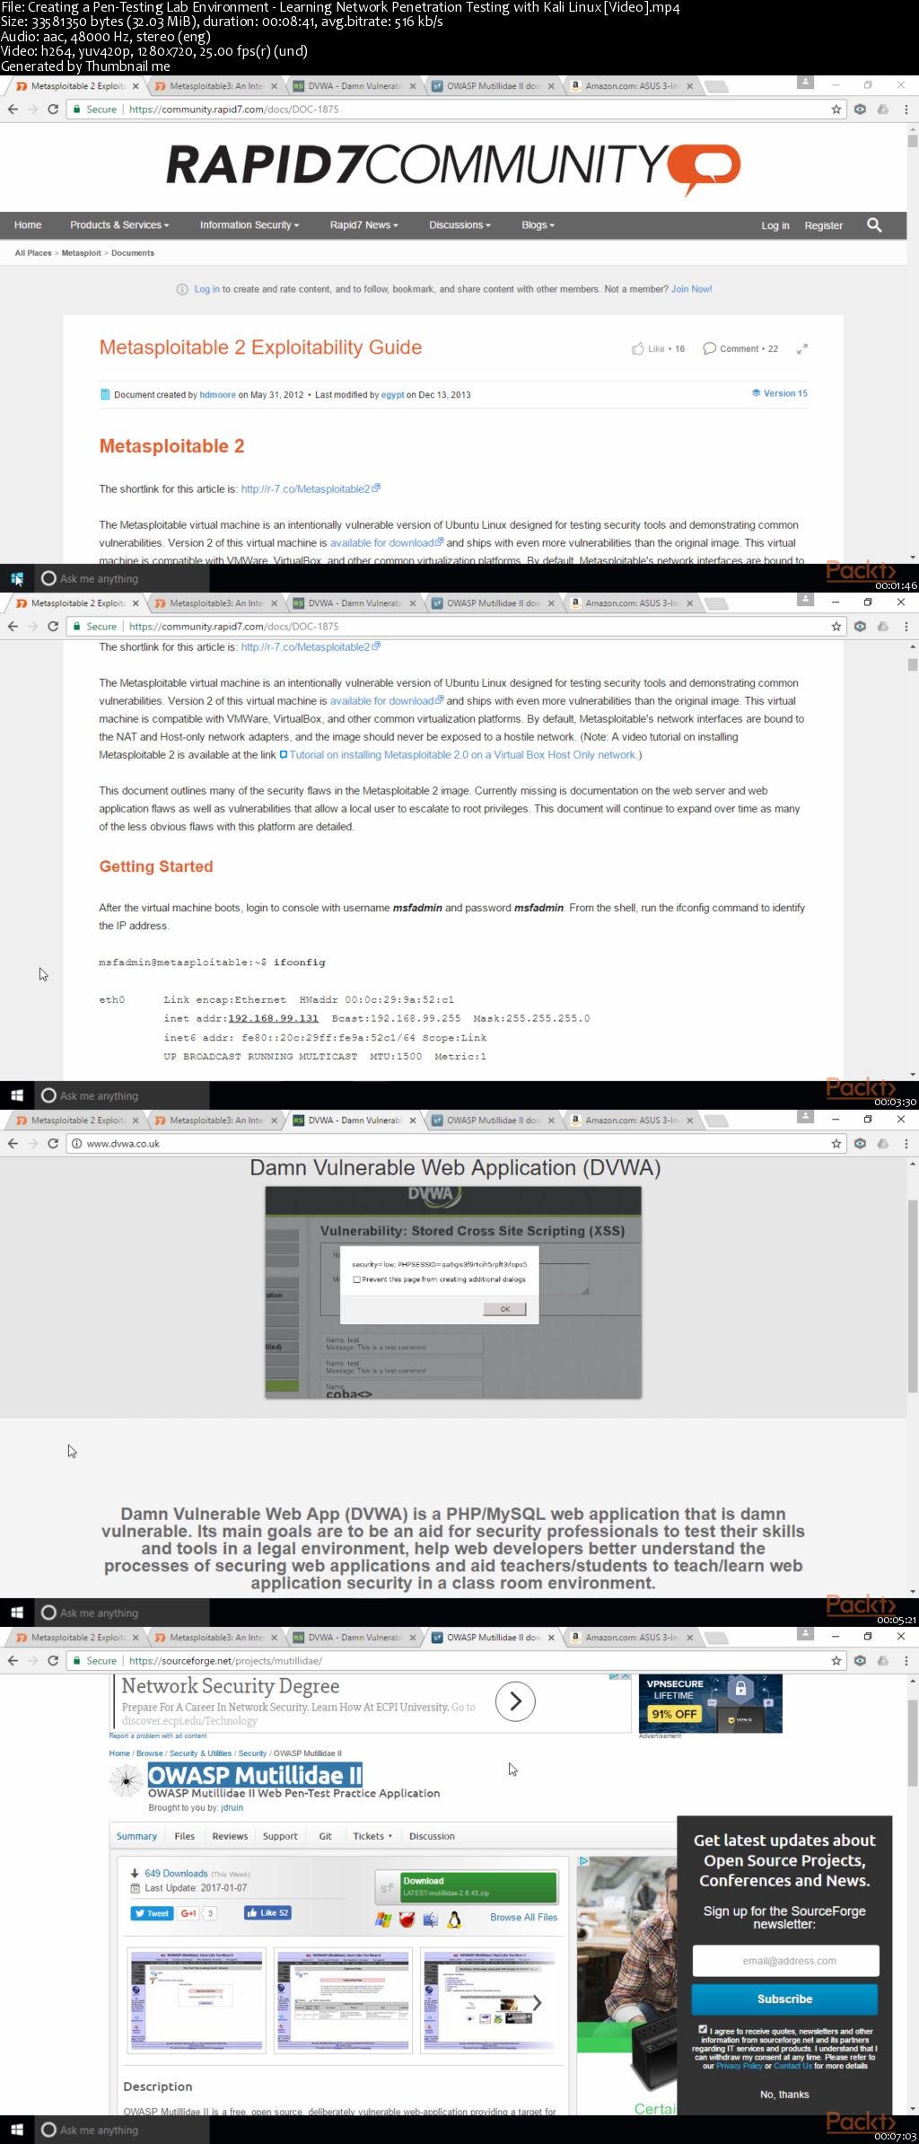The width and height of the screenshot is (919, 2144).
Task: Check 'Prevent this page from creating additional dialogs'
Action: click(x=357, y=1279)
